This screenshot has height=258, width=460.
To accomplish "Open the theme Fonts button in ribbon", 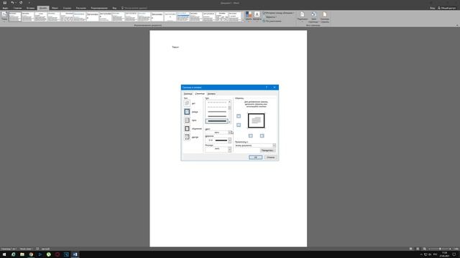I will pyautogui.click(x=257, y=16).
